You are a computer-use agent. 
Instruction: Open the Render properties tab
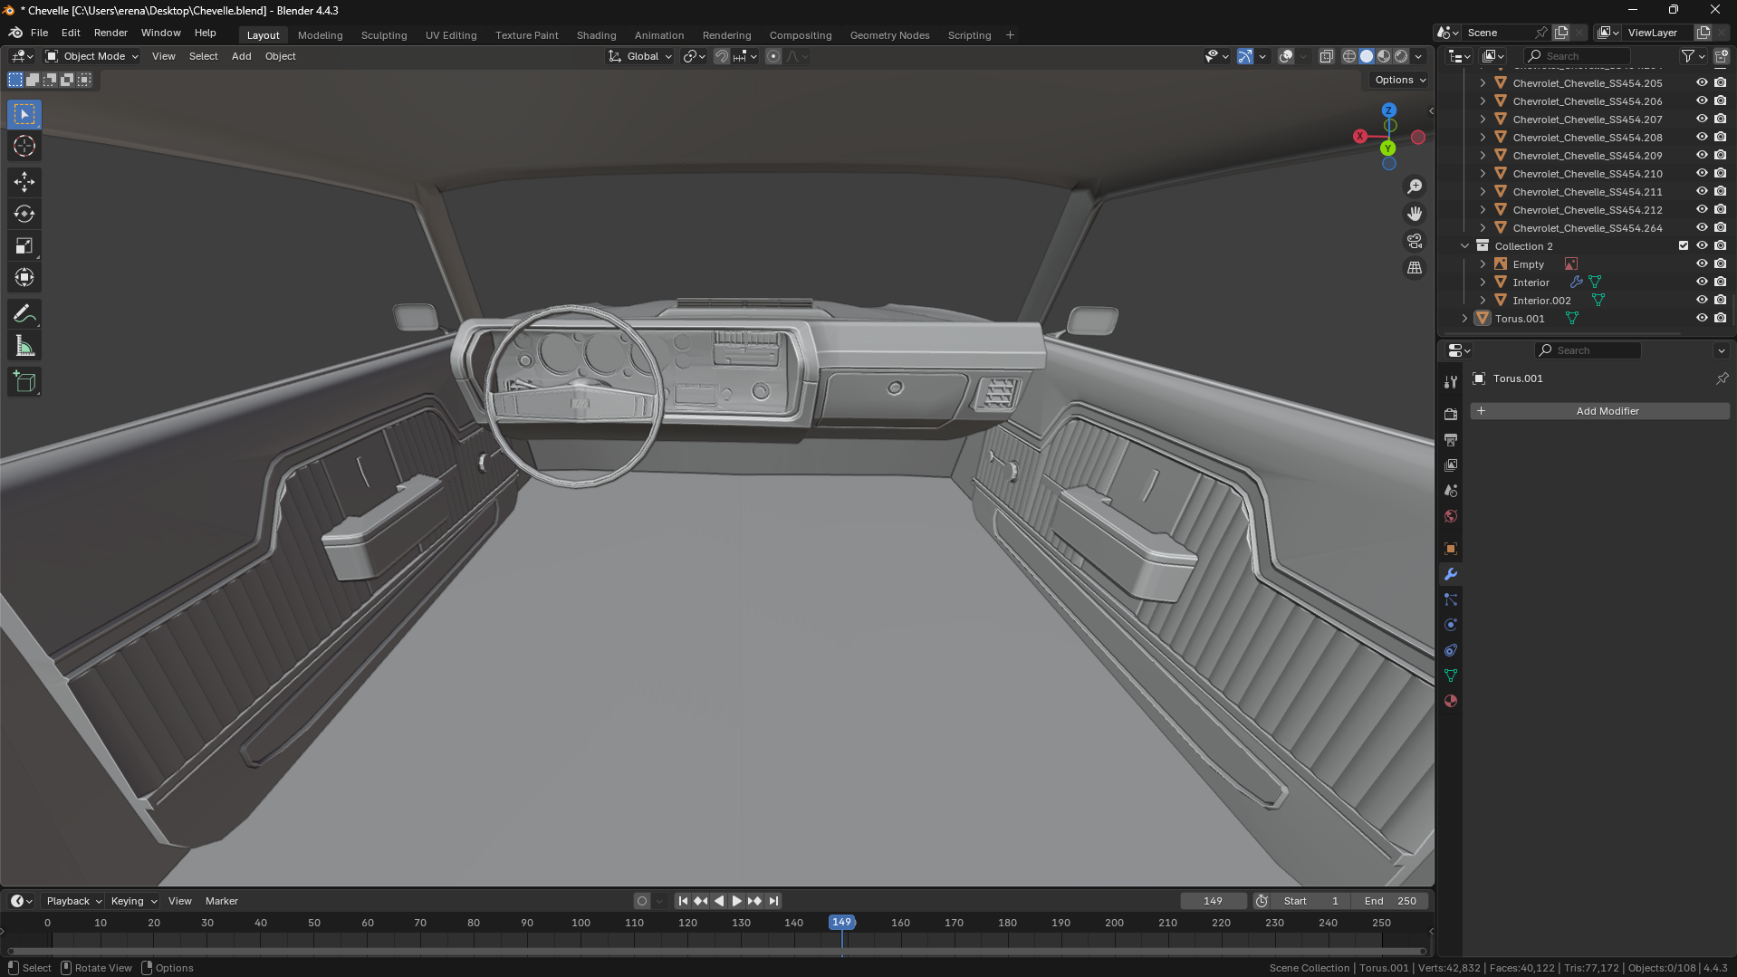[1451, 414]
